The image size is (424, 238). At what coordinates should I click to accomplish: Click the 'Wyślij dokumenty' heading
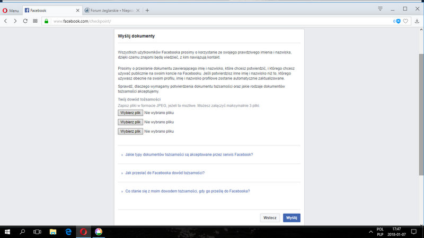(x=136, y=36)
